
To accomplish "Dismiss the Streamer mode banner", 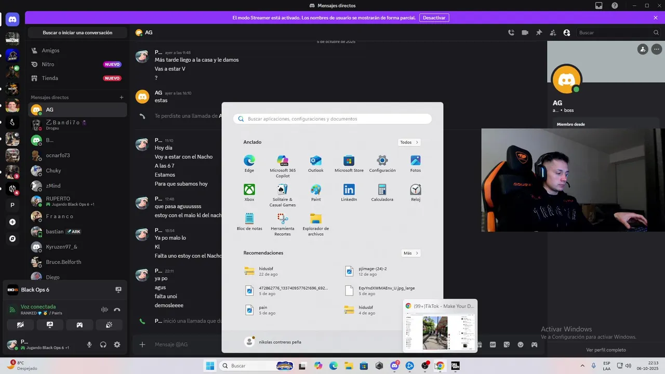I will [656, 18].
